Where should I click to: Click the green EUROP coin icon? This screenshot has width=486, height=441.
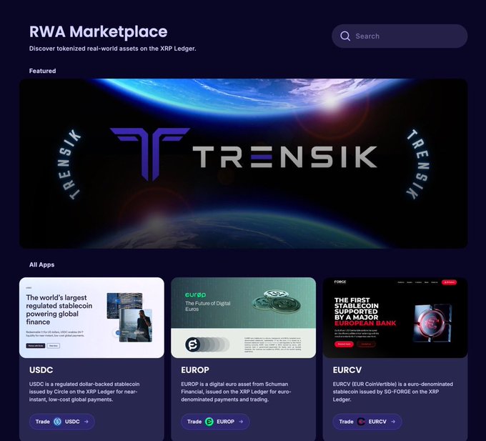coord(209,422)
